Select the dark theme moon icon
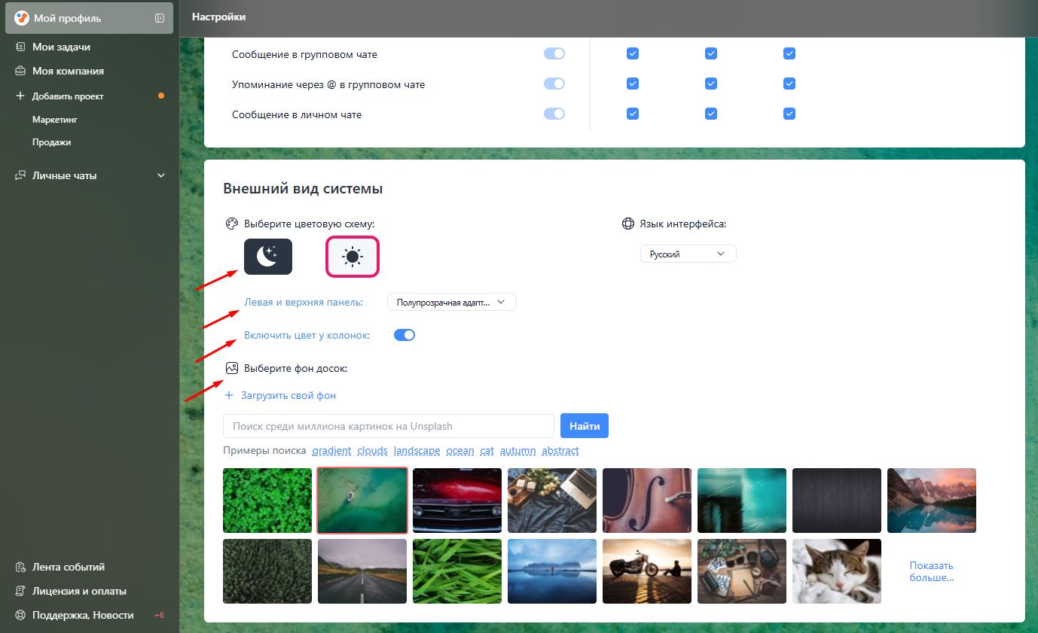 [x=267, y=257]
